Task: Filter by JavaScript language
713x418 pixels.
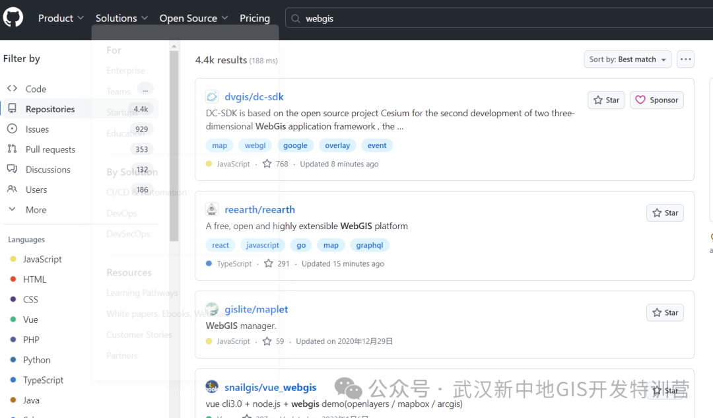Action: pos(42,259)
